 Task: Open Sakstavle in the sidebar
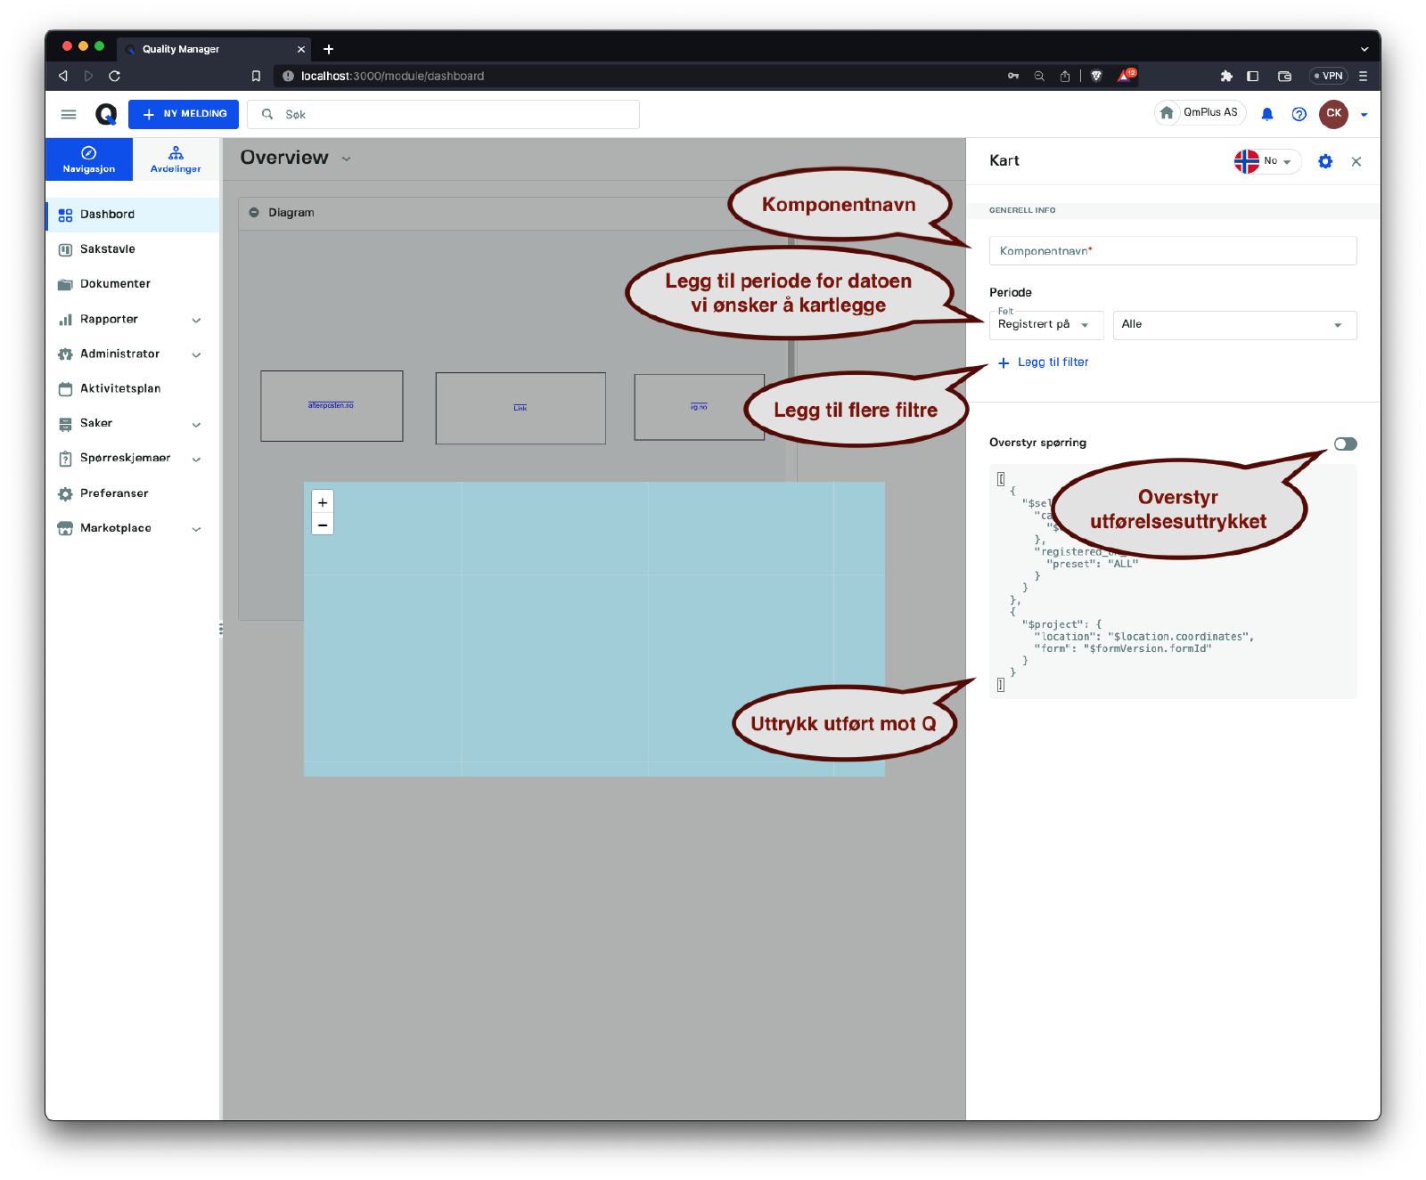pos(108,249)
